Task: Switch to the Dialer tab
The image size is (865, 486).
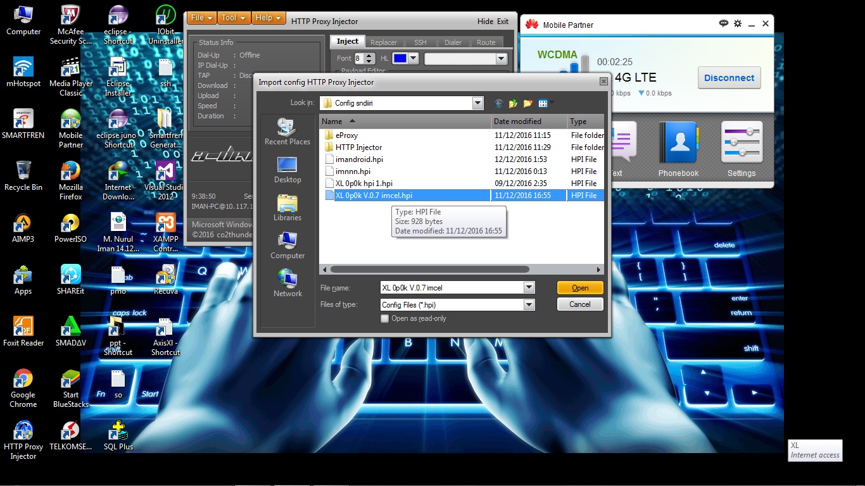Action: 453,42
